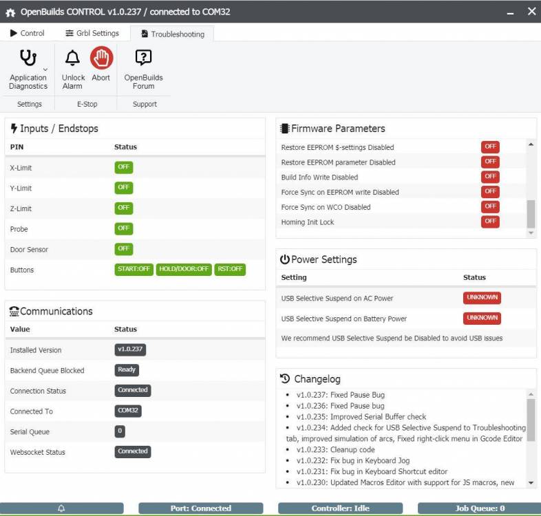Click Door Sensor OFF status badge
This screenshot has height=516, width=541.
coord(123,248)
